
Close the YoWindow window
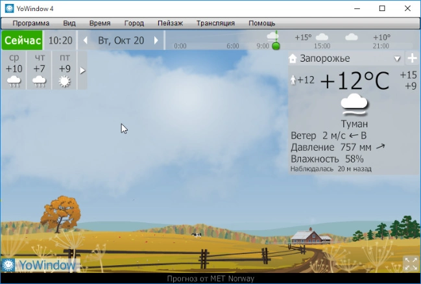pos(407,8)
